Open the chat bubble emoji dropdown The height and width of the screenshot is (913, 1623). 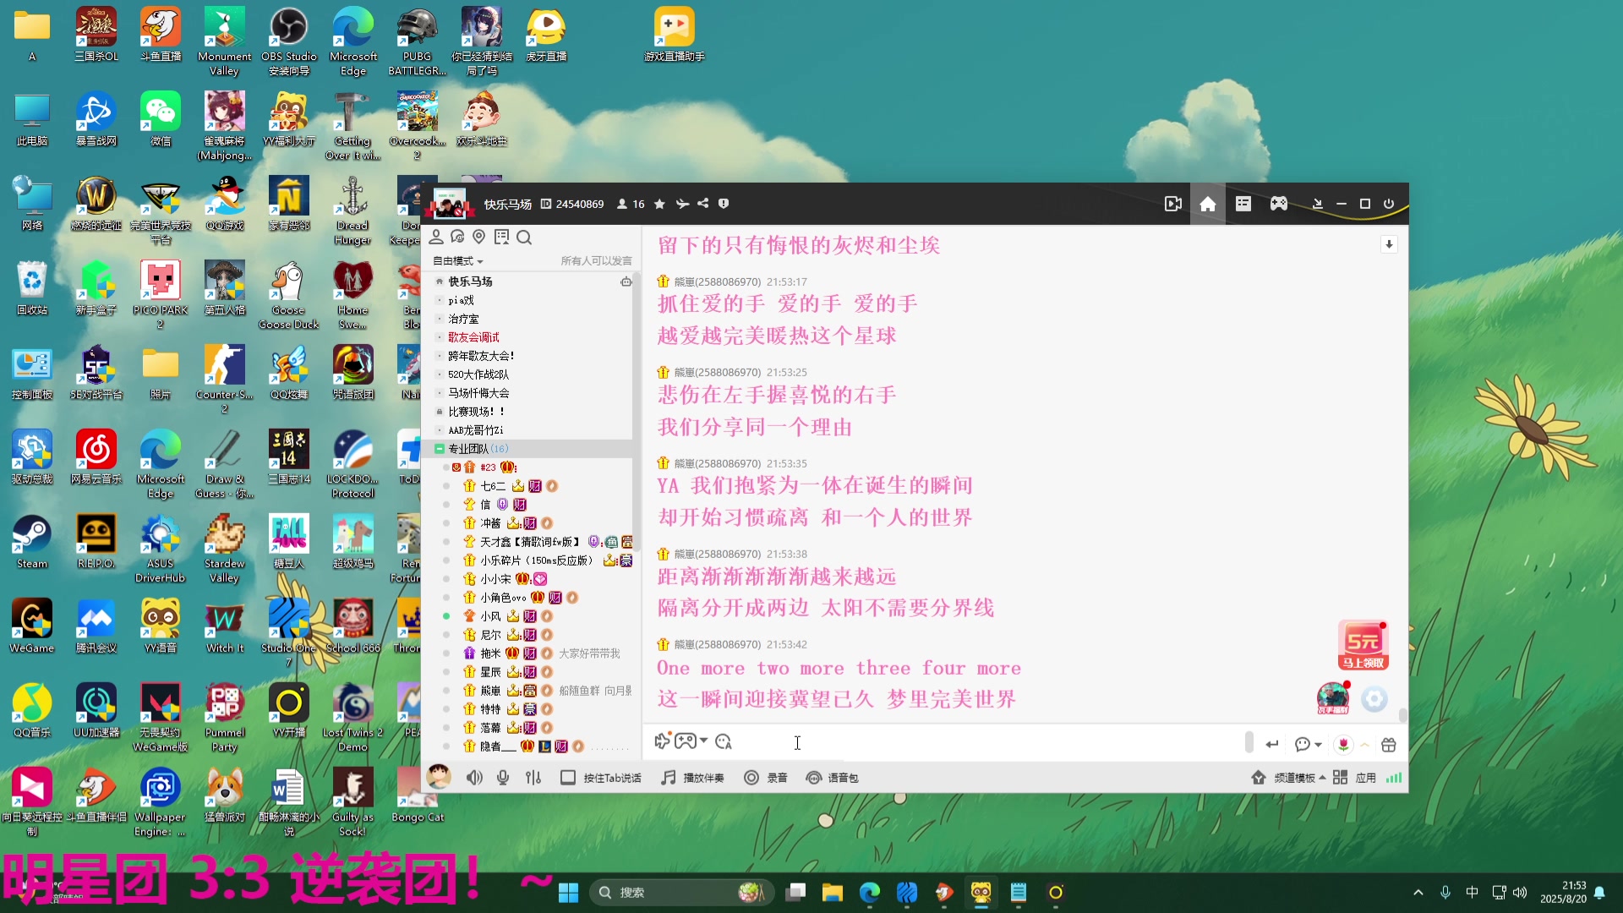[1309, 745]
